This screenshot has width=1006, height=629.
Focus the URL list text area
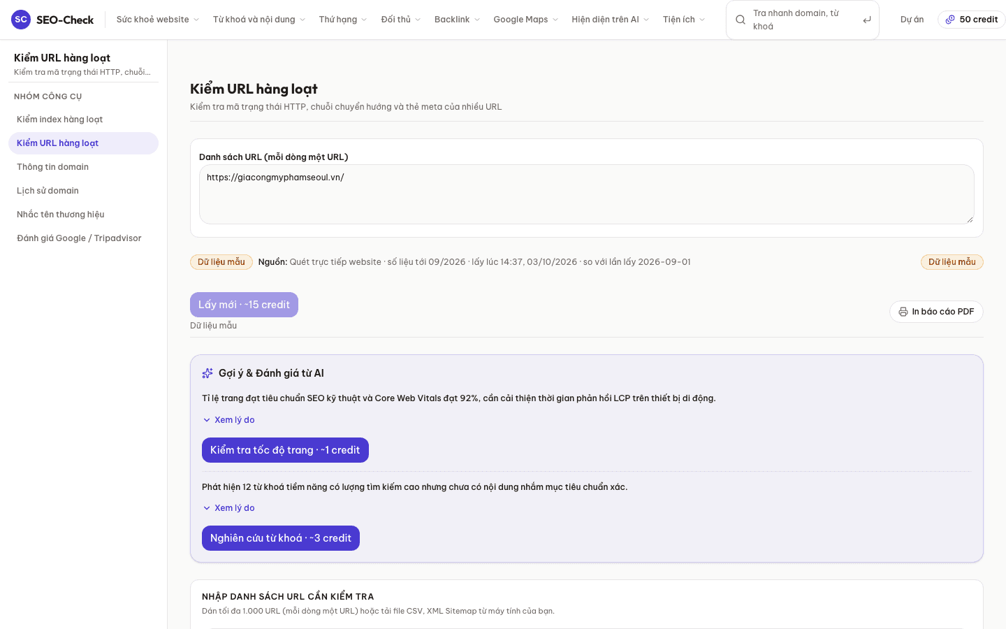pos(587,194)
